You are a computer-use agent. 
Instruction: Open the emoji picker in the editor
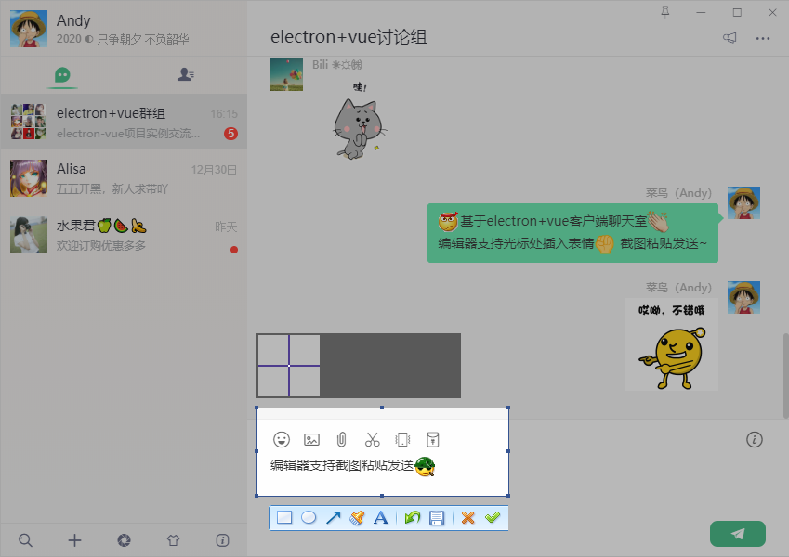point(283,439)
